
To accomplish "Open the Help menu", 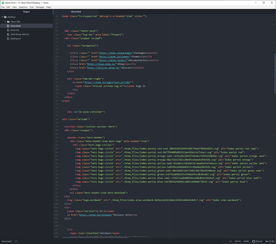I will point(49,7).
